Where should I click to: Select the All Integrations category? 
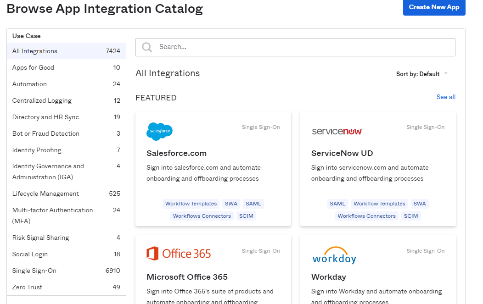pyautogui.click(x=35, y=51)
